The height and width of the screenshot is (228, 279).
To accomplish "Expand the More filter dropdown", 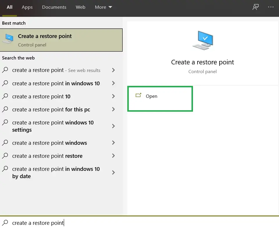I will [x=103, y=7].
